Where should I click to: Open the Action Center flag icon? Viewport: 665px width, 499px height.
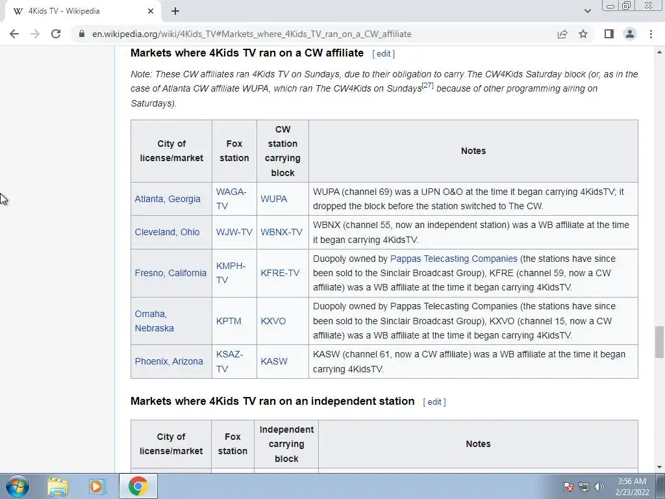point(568,487)
